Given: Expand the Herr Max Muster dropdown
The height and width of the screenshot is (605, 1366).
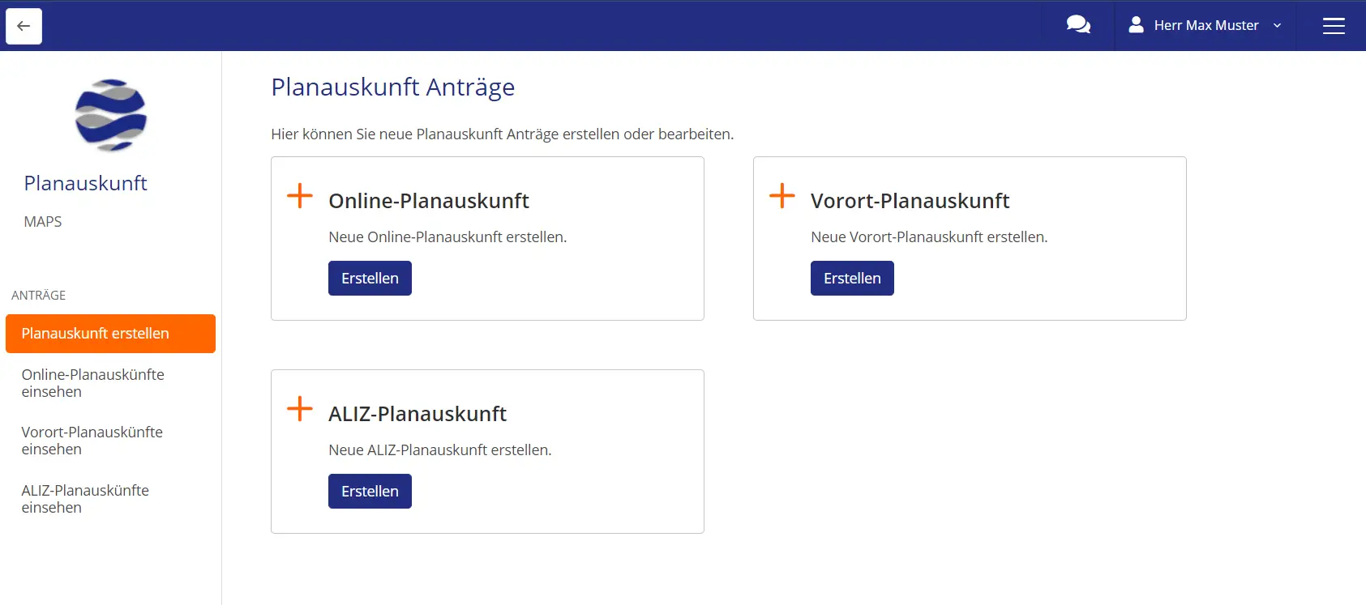Looking at the screenshot, I should (x=1277, y=25).
